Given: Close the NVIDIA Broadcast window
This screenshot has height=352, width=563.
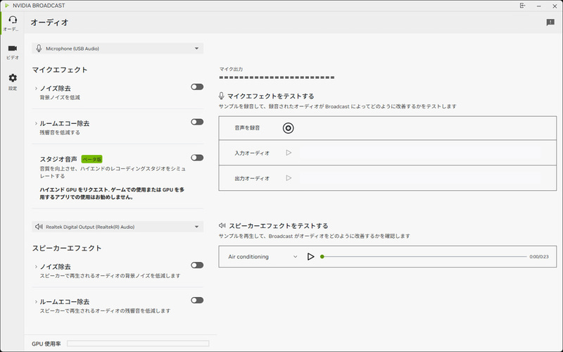Looking at the screenshot, I should [x=555, y=6].
